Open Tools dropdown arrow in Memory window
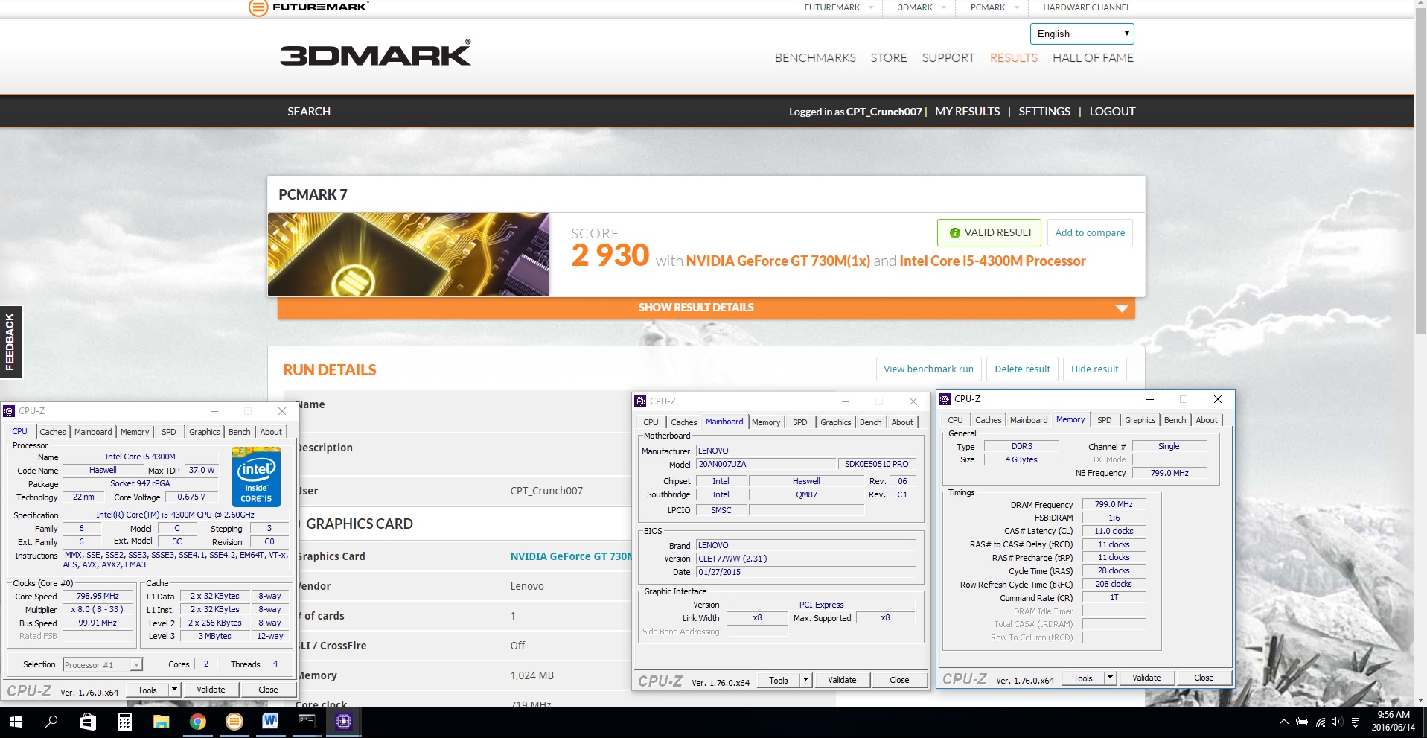This screenshot has height=738, width=1427. click(x=1110, y=678)
